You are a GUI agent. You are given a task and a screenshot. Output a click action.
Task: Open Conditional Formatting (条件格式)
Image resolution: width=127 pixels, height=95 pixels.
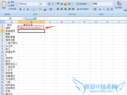pyautogui.click(x=119, y=6)
